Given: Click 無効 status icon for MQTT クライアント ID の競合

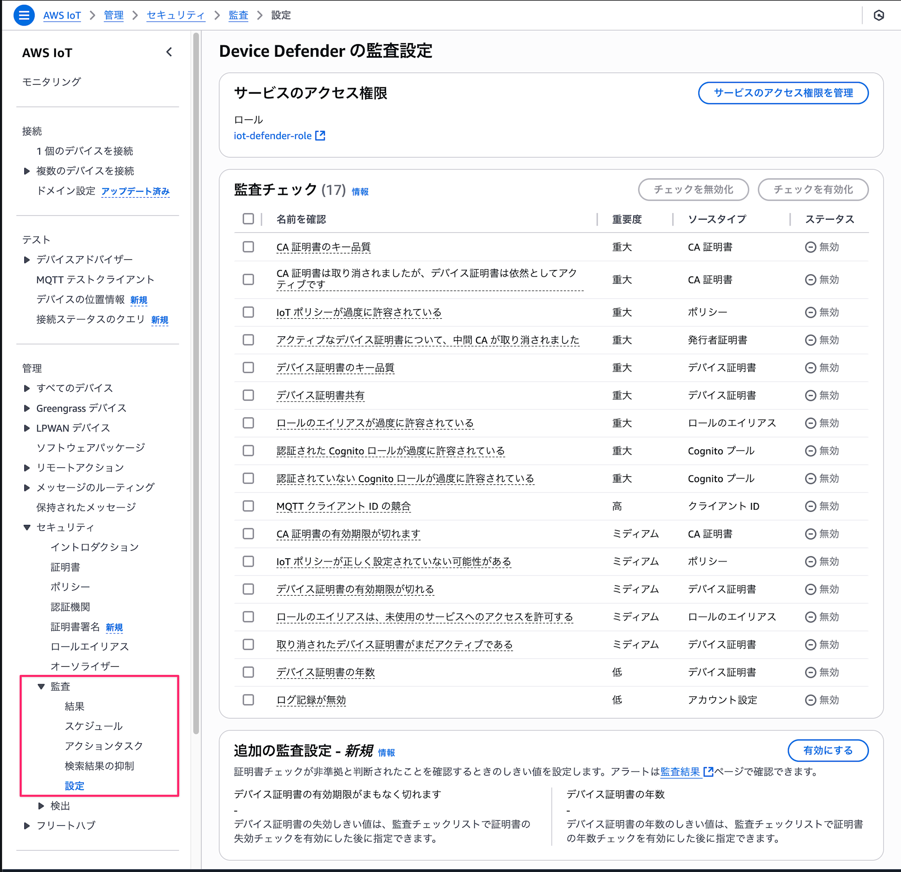Looking at the screenshot, I should click(810, 506).
